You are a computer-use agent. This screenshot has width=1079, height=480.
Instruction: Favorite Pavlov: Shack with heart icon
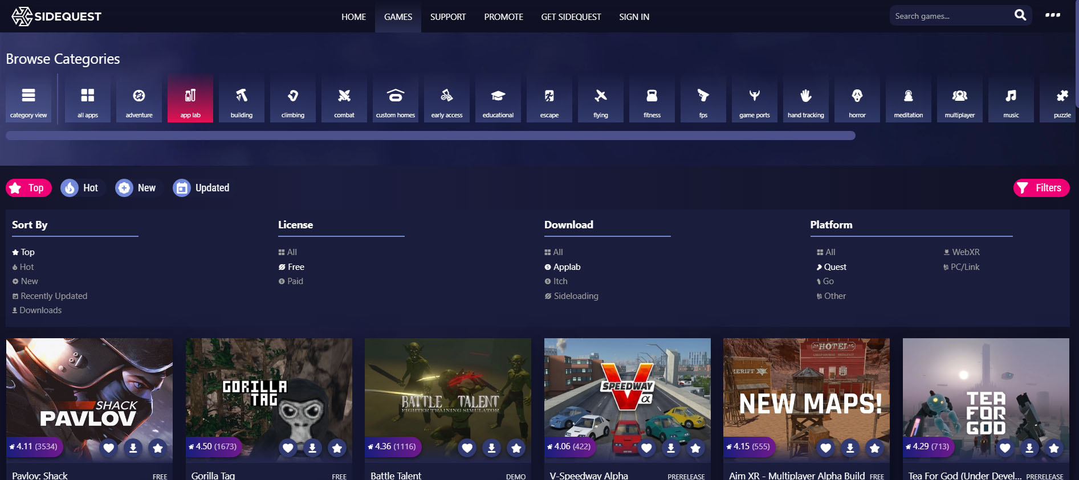(x=108, y=448)
